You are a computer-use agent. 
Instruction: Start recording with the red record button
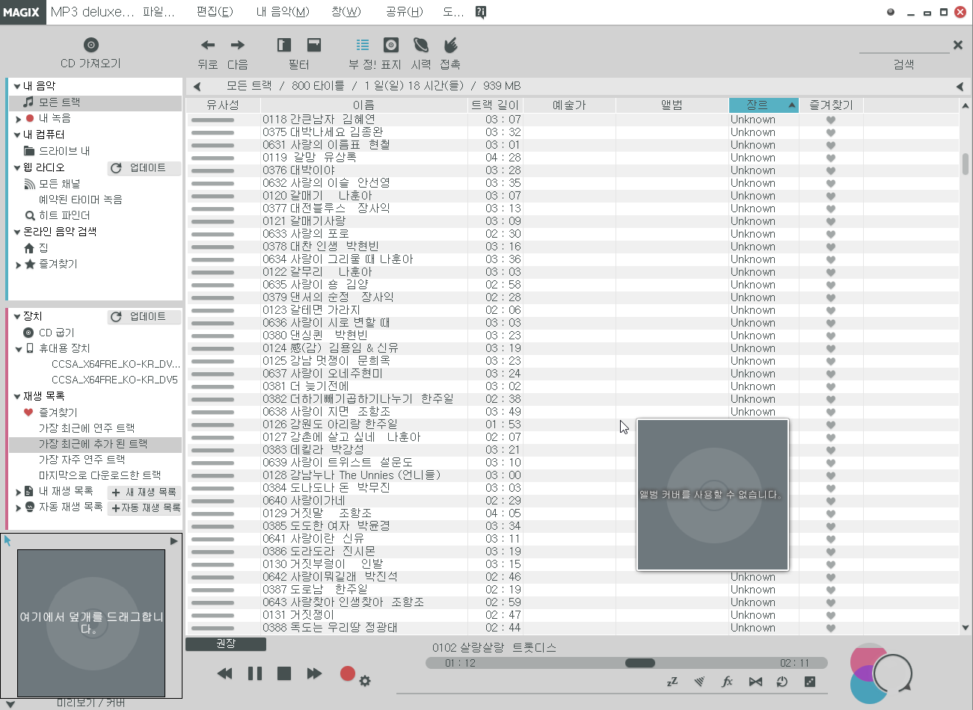pyautogui.click(x=347, y=673)
